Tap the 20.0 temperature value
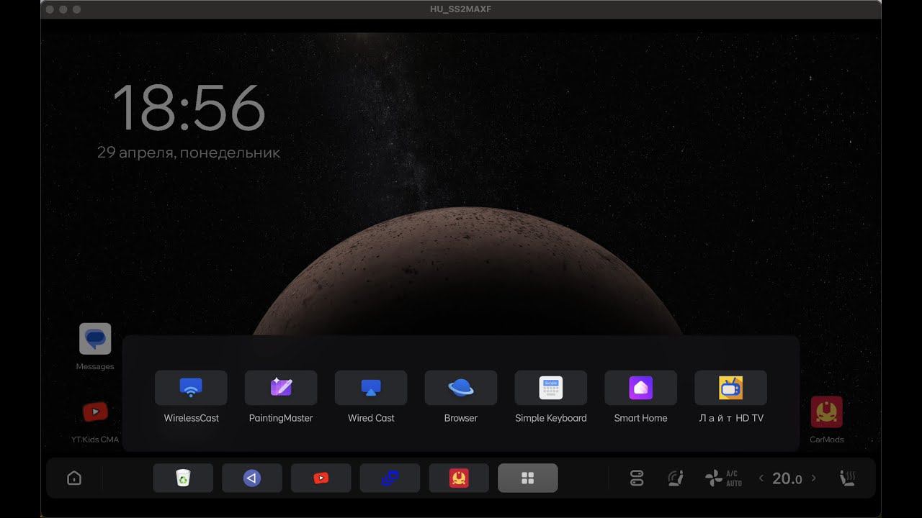 (787, 478)
